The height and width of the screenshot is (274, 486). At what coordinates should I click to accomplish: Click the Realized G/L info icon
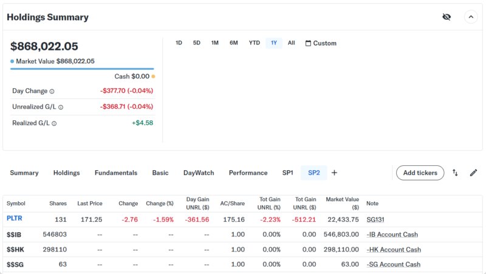[x=54, y=123]
